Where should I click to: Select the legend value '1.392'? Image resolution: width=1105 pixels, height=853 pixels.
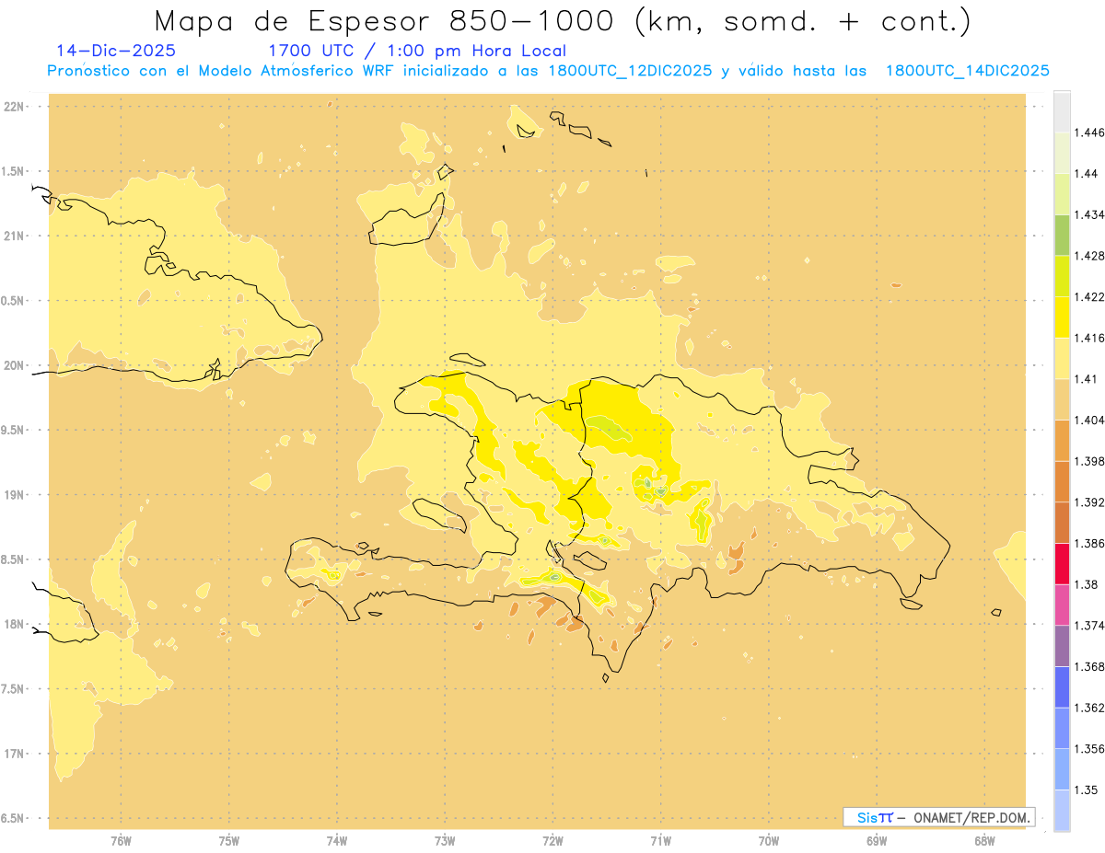coord(1088,502)
